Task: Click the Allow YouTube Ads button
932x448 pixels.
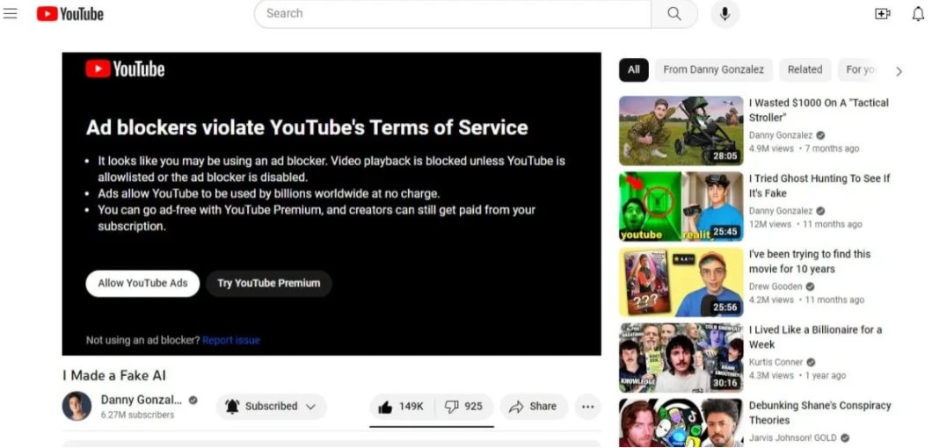Action: [x=142, y=284]
